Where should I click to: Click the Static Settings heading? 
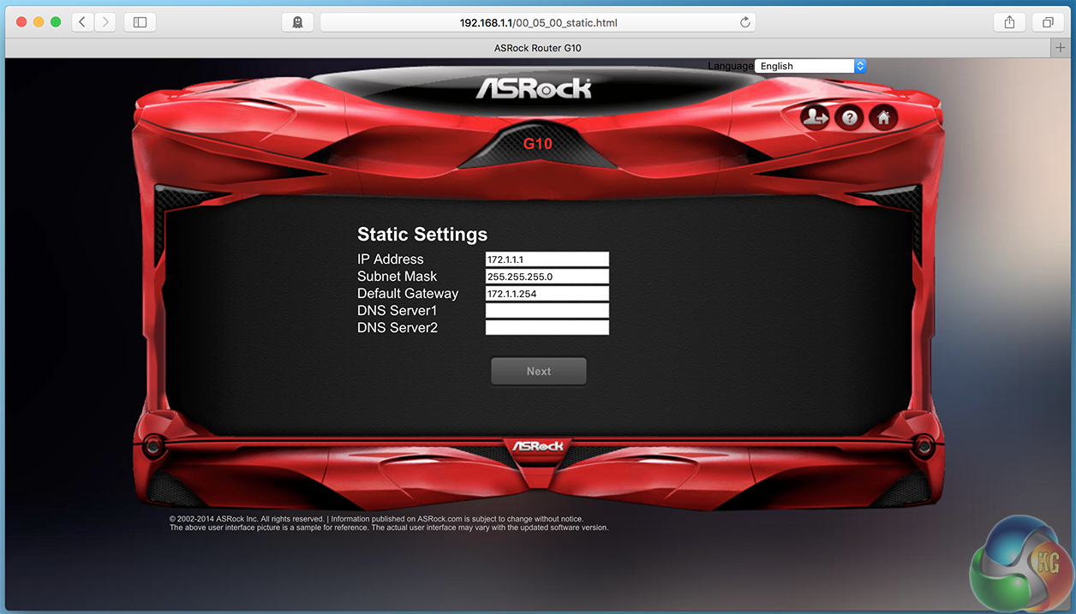point(422,235)
